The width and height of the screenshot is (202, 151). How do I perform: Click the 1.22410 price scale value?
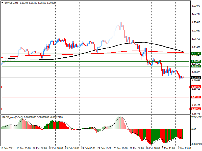pos(196,22)
